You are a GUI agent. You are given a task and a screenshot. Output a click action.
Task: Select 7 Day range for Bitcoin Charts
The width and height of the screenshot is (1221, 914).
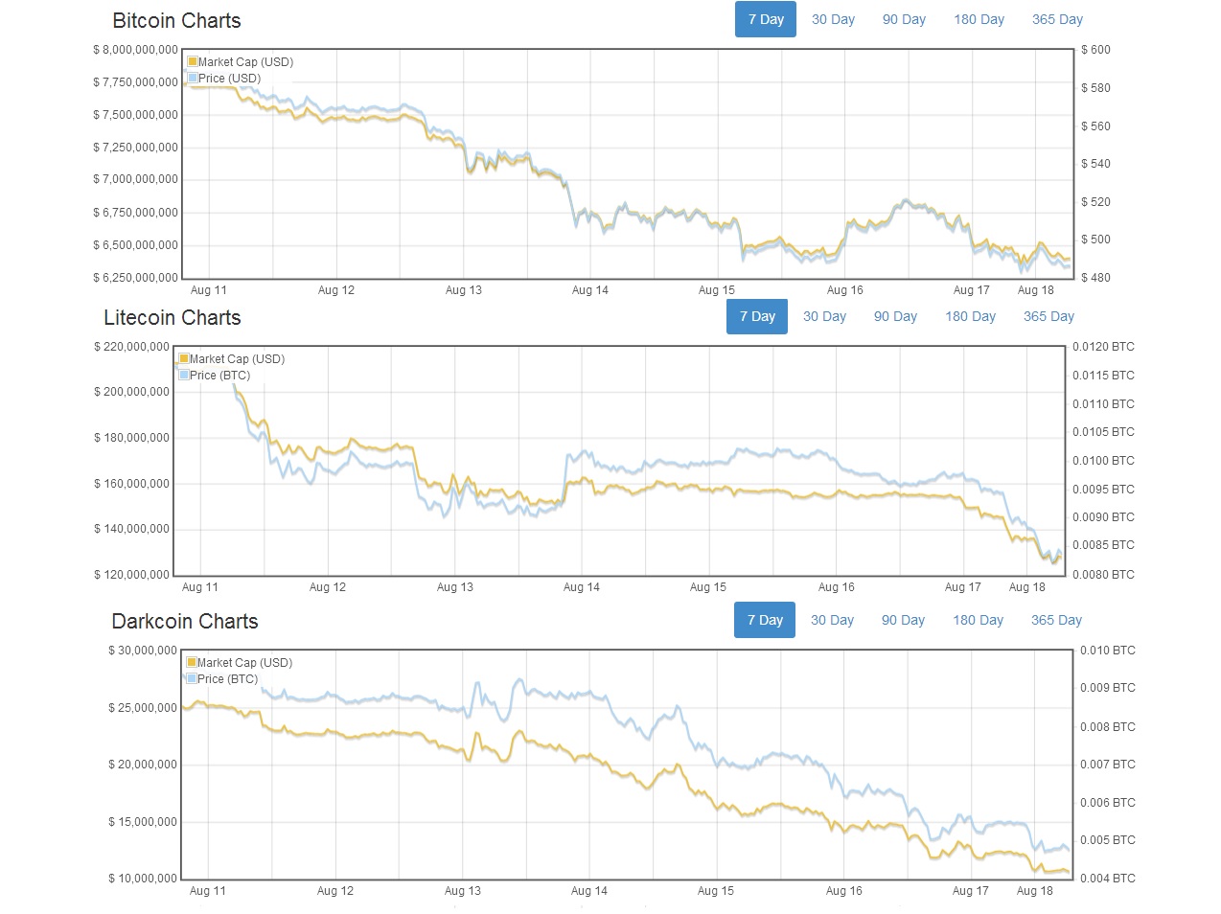click(x=766, y=19)
